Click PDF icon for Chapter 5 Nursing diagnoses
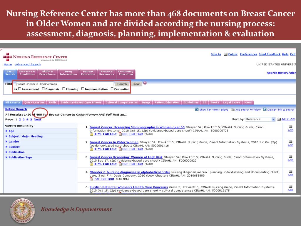Image resolution: width=301 pixels, height=226 pixels. click(x=91, y=179)
